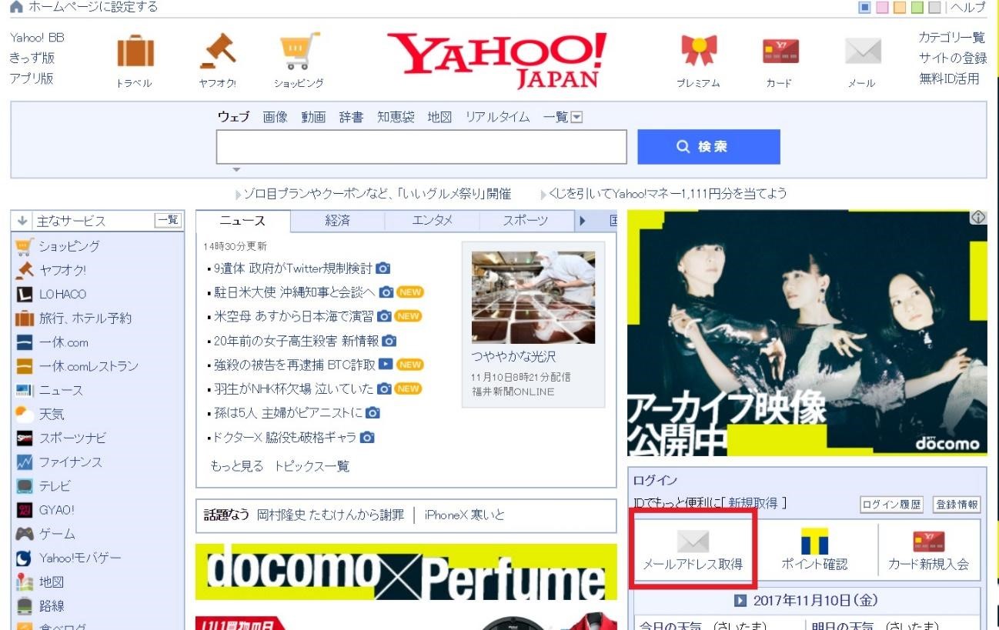Click the ad info icon on docomo banner
This screenshot has width=999, height=630.
coord(978,218)
